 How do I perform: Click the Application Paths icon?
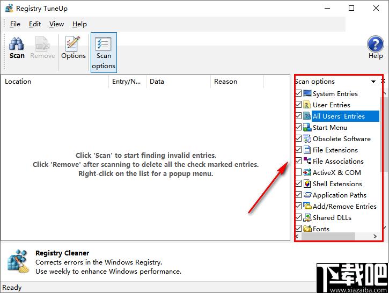[x=307, y=195]
